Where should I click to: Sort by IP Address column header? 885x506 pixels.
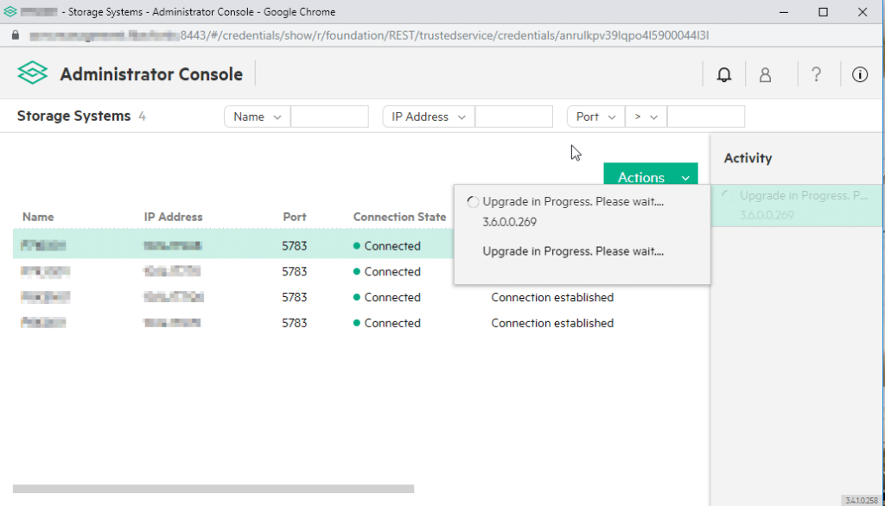173,217
